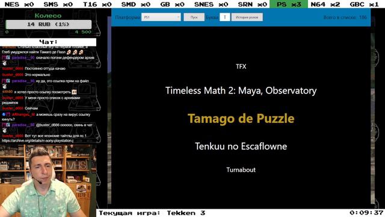Click the 14 RUB (1%) progress bar
The height and width of the screenshot is (217, 385).
[x=48, y=24]
